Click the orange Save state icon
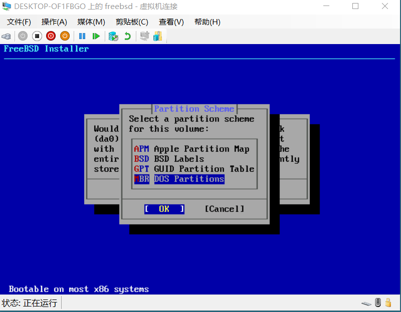401x312 pixels. tap(65, 36)
